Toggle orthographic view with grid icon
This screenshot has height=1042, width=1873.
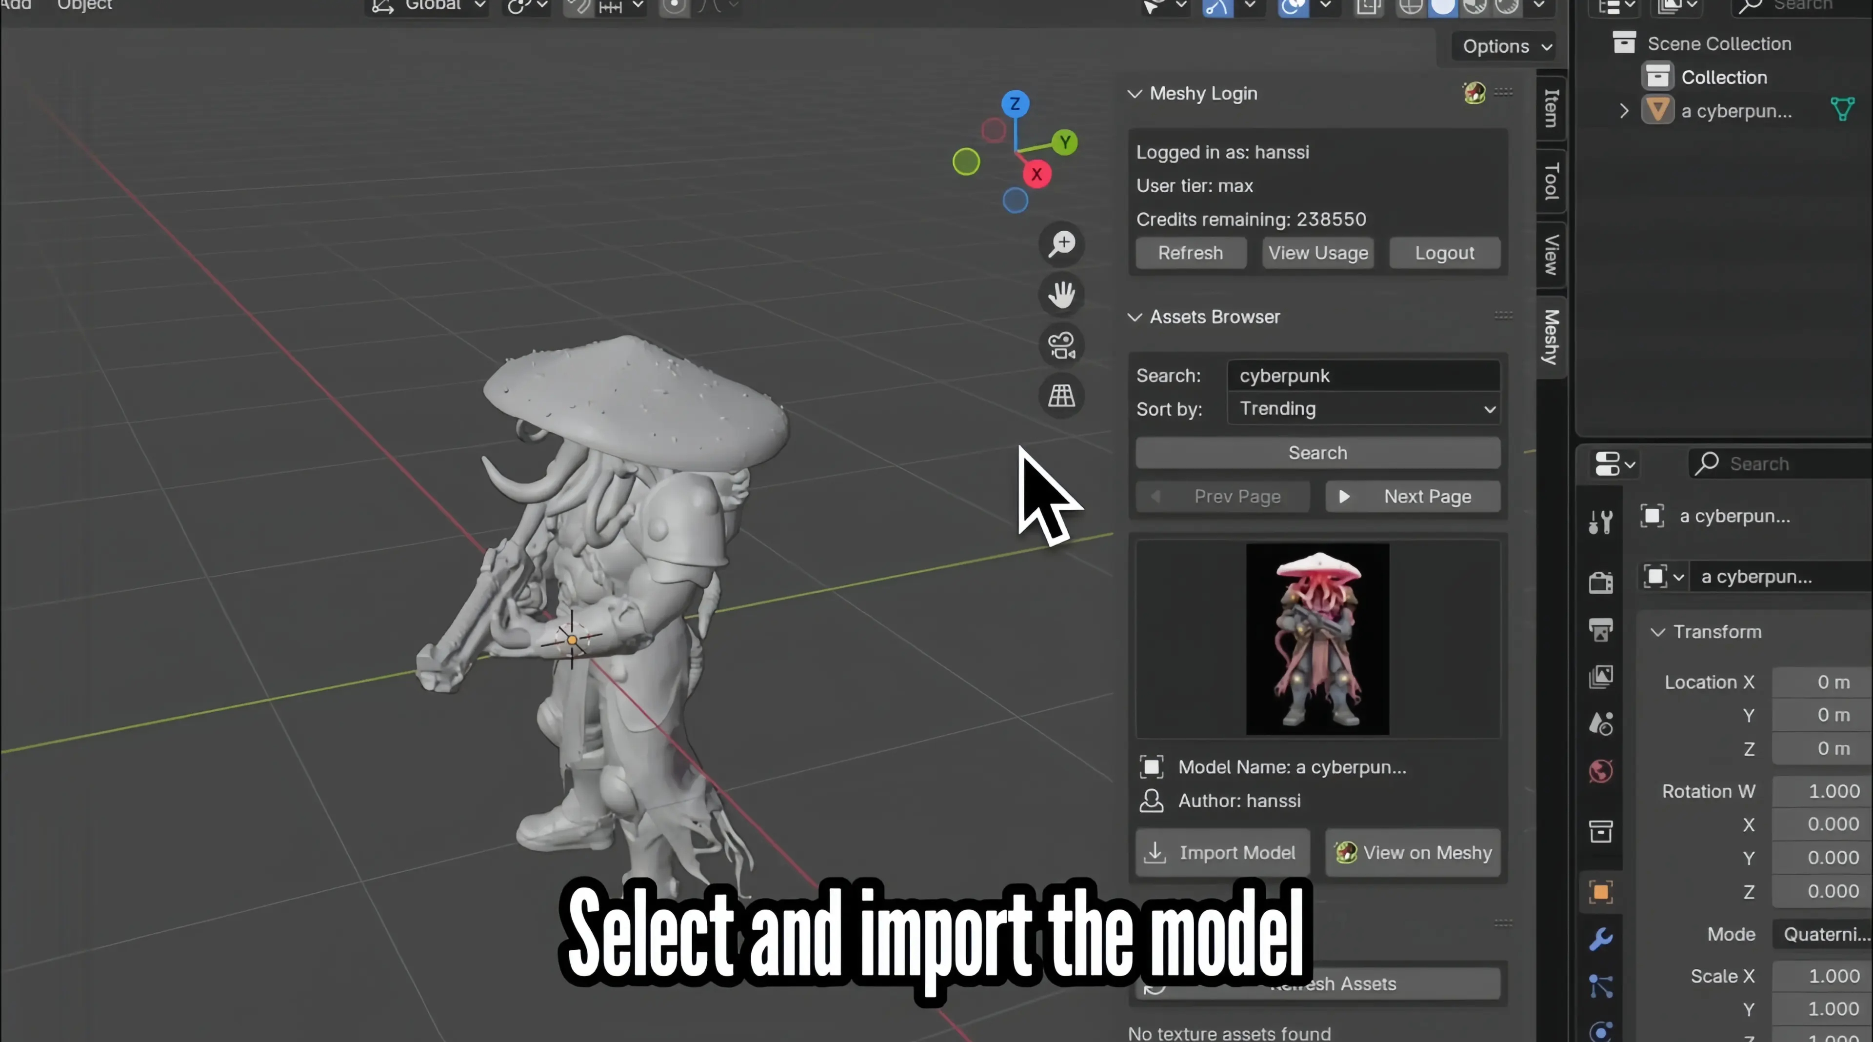coord(1061,396)
